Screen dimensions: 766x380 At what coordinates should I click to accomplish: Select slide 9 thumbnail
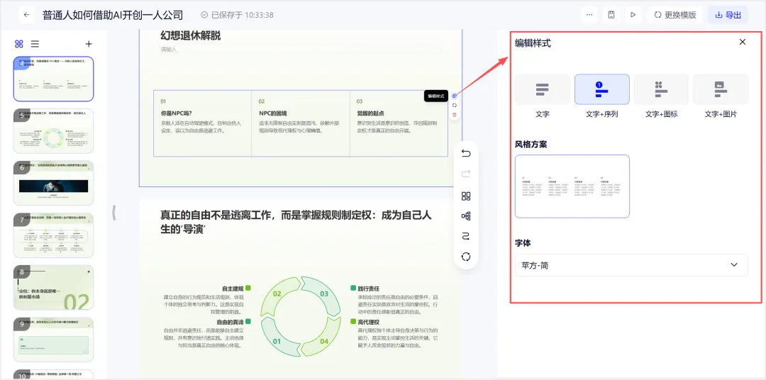[54, 340]
